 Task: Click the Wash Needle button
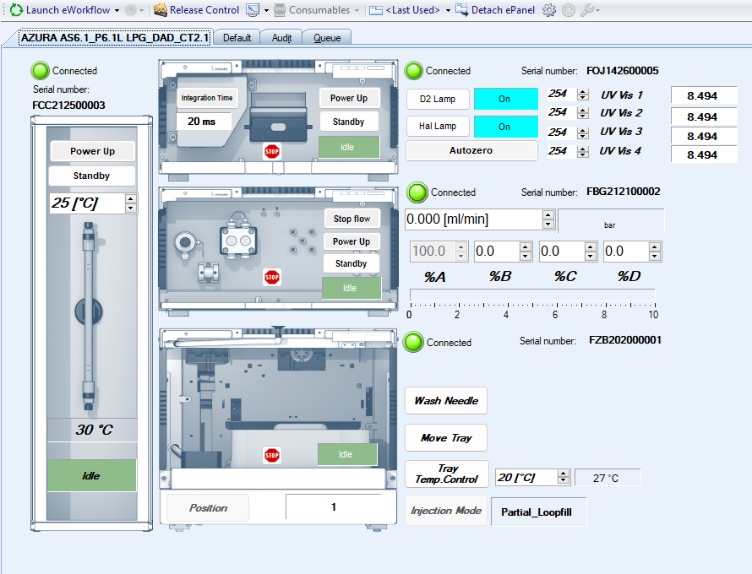pos(445,400)
